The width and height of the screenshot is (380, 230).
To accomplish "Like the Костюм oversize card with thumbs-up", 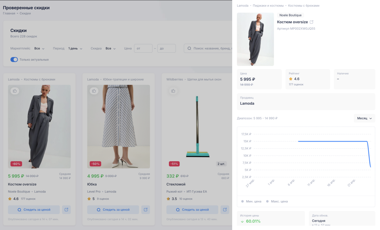I will pos(15,91).
